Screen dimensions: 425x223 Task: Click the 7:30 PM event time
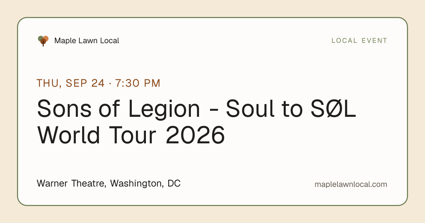(x=138, y=83)
